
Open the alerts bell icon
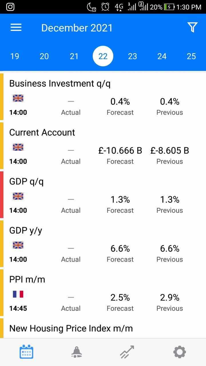(x=77, y=352)
